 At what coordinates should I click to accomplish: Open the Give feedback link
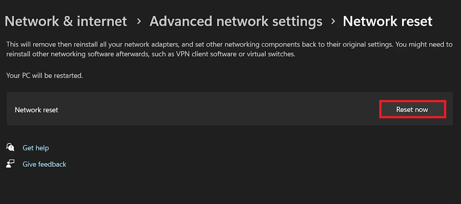point(44,164)
